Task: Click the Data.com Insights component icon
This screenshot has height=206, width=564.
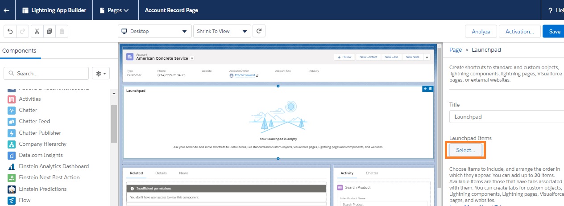Action: [12, 155]
